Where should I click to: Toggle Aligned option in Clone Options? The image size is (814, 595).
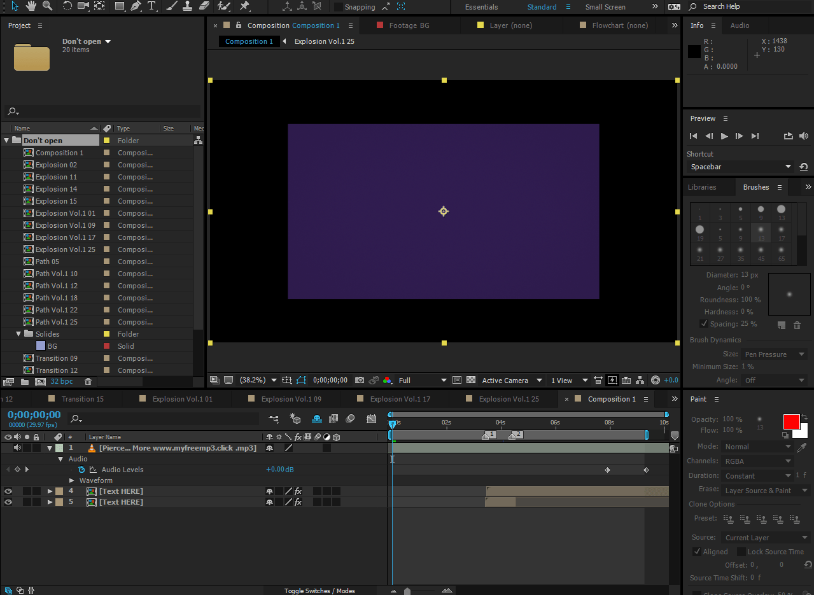[698, 551]
